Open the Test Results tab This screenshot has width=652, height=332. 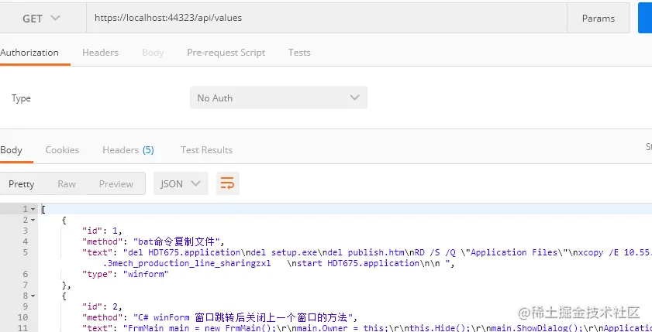click(206, 150)
